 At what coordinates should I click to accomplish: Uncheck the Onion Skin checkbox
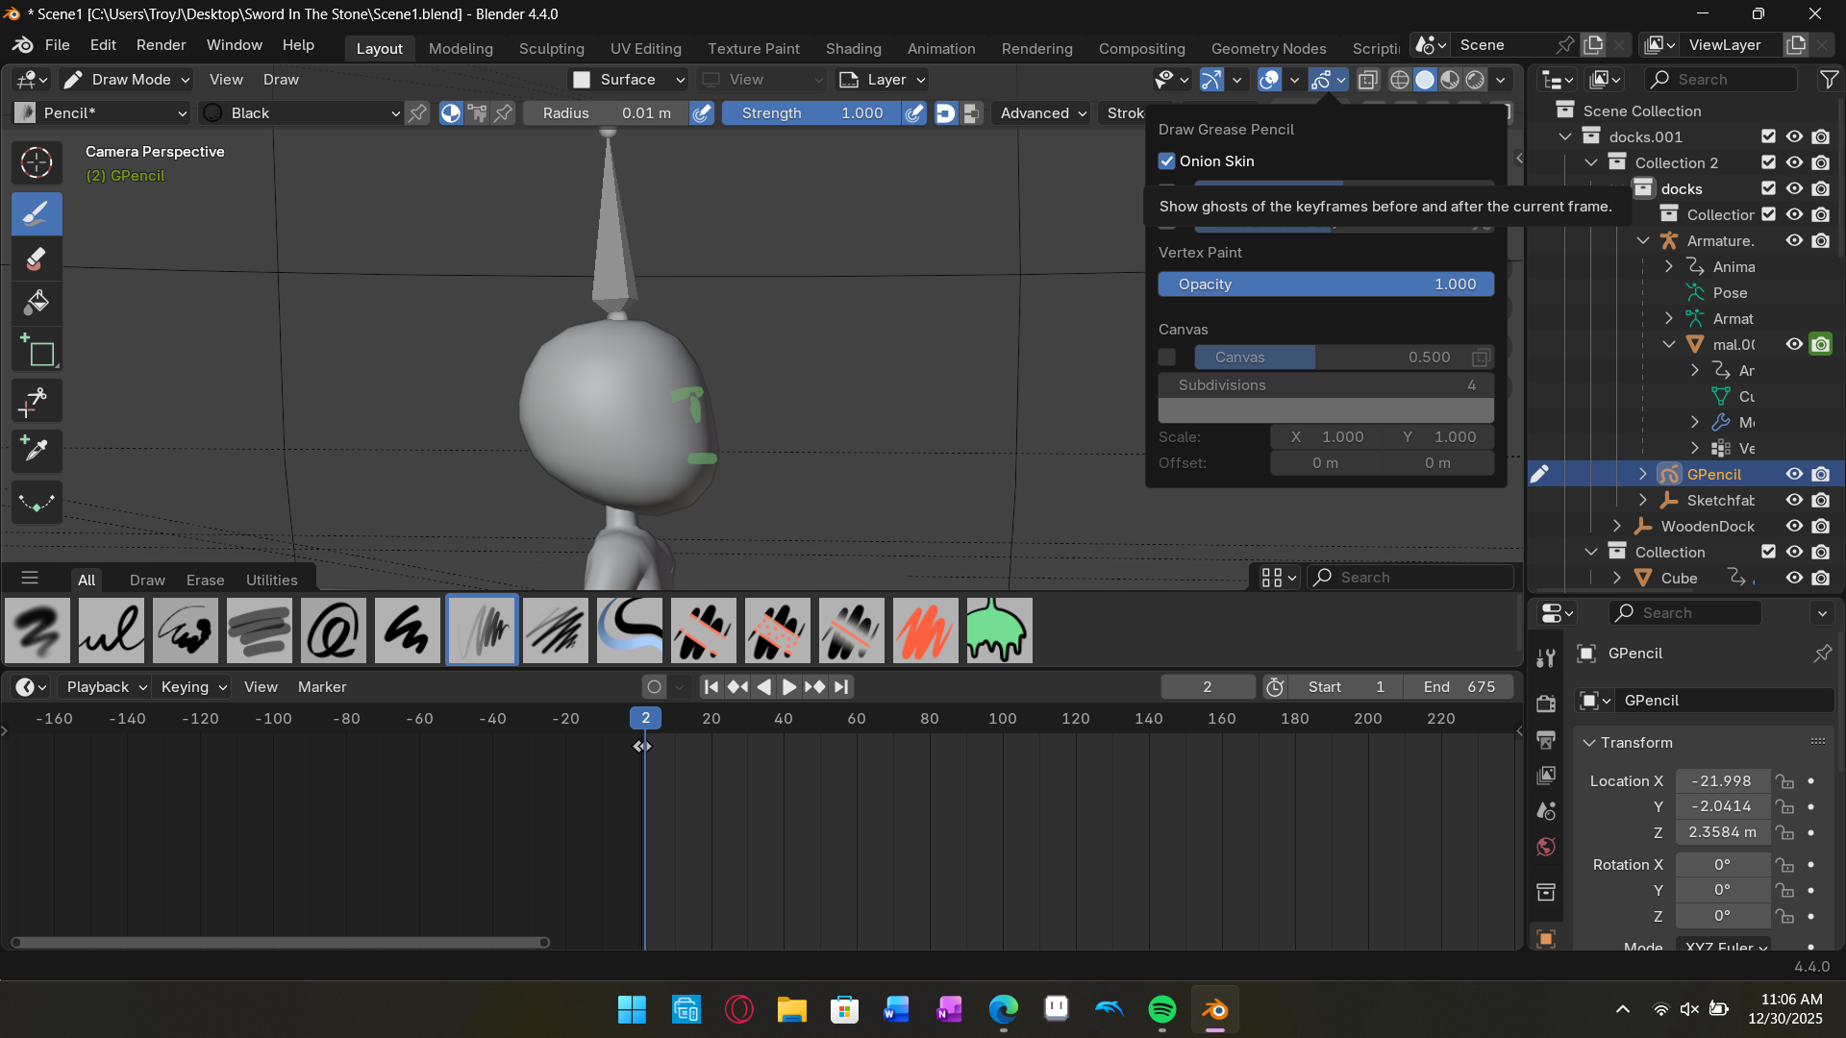click(1167, 161)
